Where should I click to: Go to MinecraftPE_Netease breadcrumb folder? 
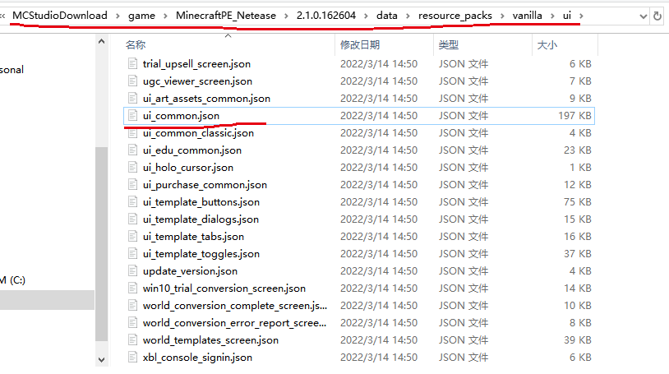[x=226, y=16]
